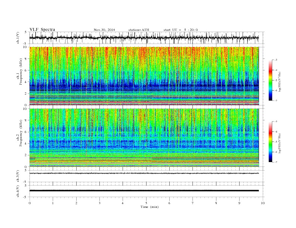Click the 4 kHz tick on ch.2 axis

click(26, 143)
